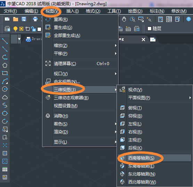Click the Save floppy disk icon

24,19
